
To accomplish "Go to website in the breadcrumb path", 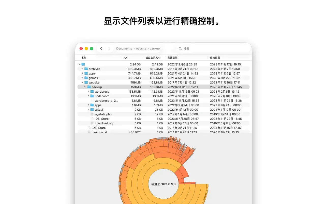I will coord(141,48).
